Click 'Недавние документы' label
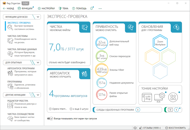This screenshot has height=130, width=190. (x=121, y=83)
